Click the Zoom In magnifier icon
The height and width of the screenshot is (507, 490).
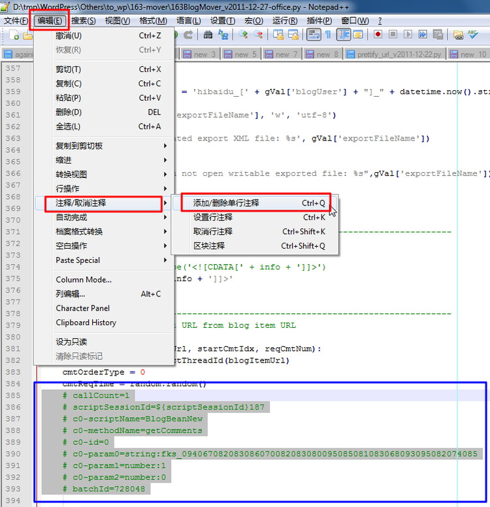244,35
